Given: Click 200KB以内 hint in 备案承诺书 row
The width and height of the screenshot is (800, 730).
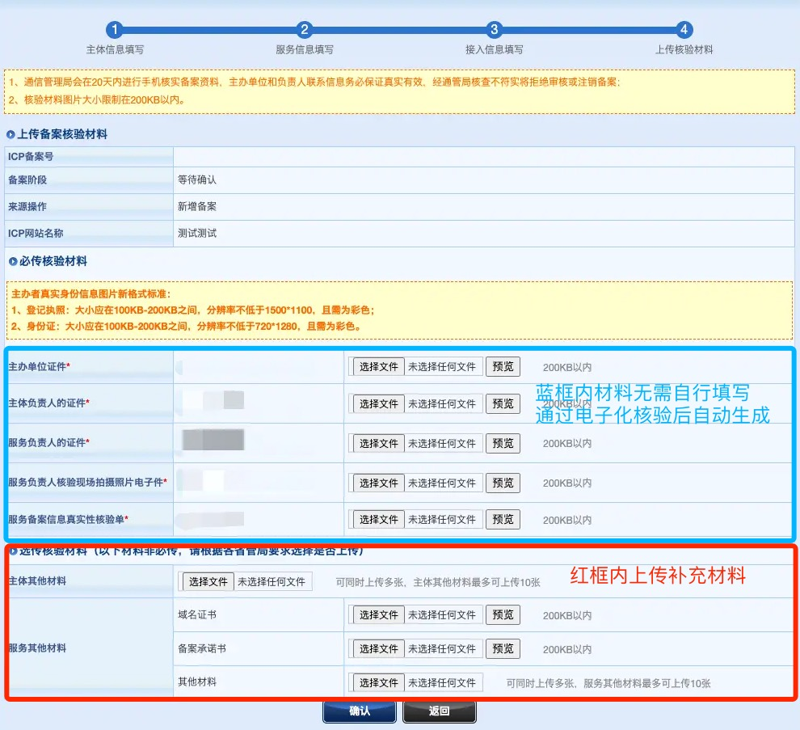Looking at the screenshot, I should coord(566,650).
